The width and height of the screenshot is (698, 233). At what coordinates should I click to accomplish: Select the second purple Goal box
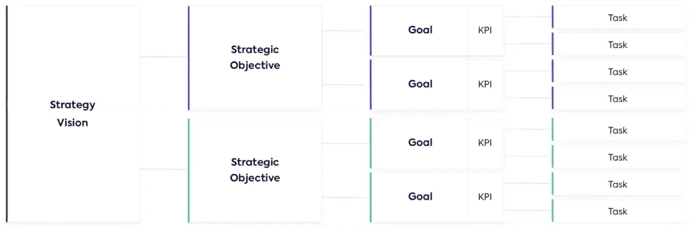[420, 84]
